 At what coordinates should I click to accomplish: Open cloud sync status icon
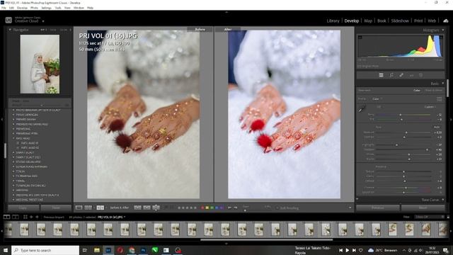click(x=445, y=21)
